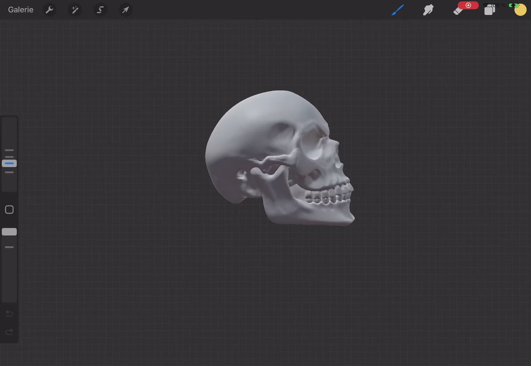The height and width of the screenshot is (366, 531).
Task: Undo the last action with arrow
Action: 9,313
